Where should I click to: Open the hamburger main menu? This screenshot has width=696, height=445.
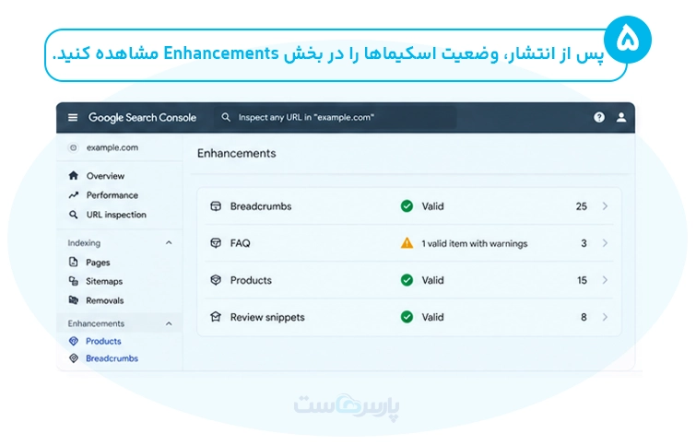coord(73,118)
